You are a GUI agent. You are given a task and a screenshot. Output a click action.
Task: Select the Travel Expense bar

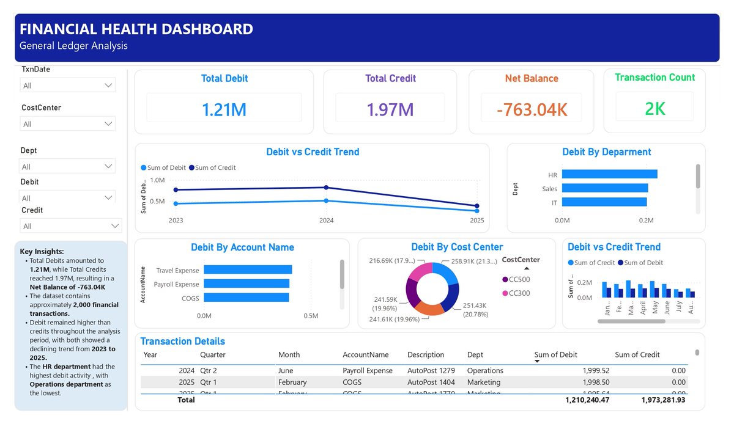point(248,269)
